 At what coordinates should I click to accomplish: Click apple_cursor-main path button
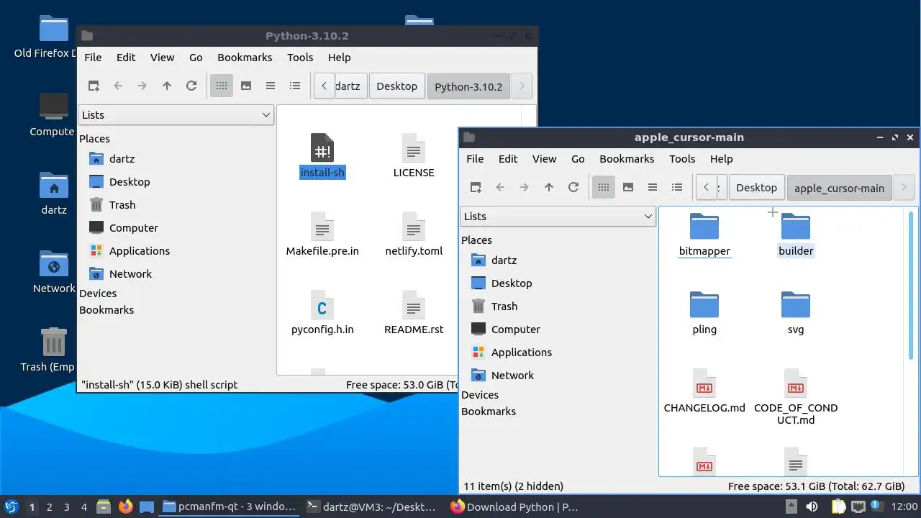tap(839, 187)
